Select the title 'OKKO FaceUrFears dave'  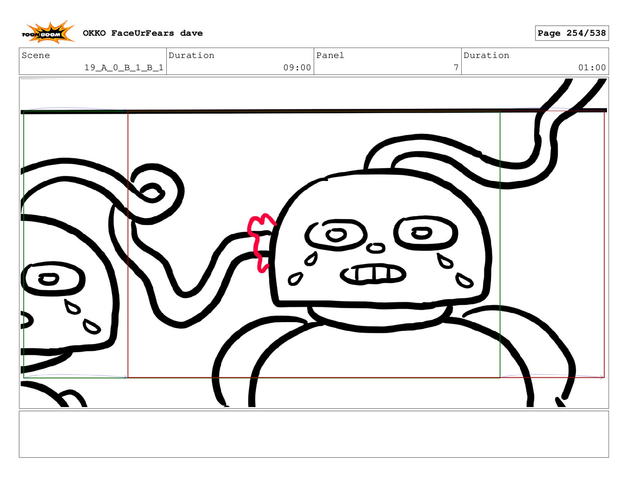pos(143,33)
